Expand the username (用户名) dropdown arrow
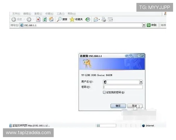The height and width of the screenshot is (140, 176). [141, 82]
